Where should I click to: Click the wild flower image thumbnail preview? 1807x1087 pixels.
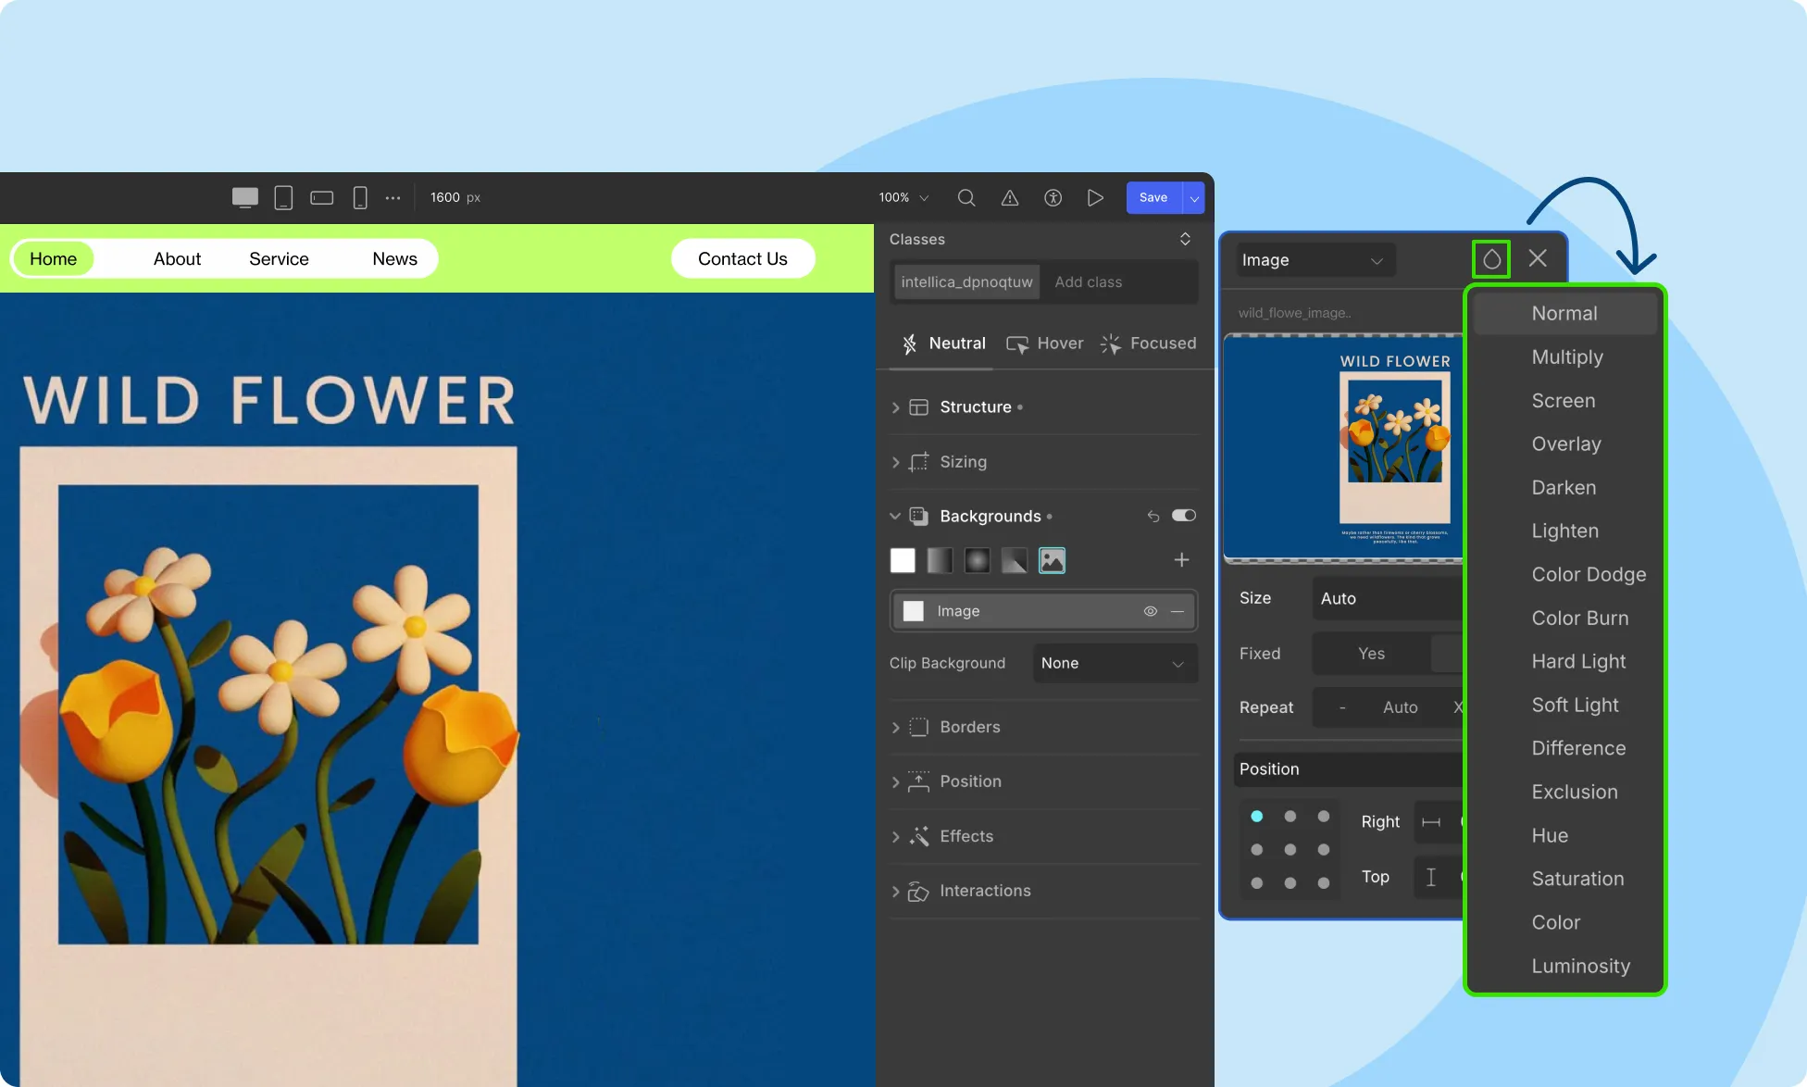[1344, 448]
